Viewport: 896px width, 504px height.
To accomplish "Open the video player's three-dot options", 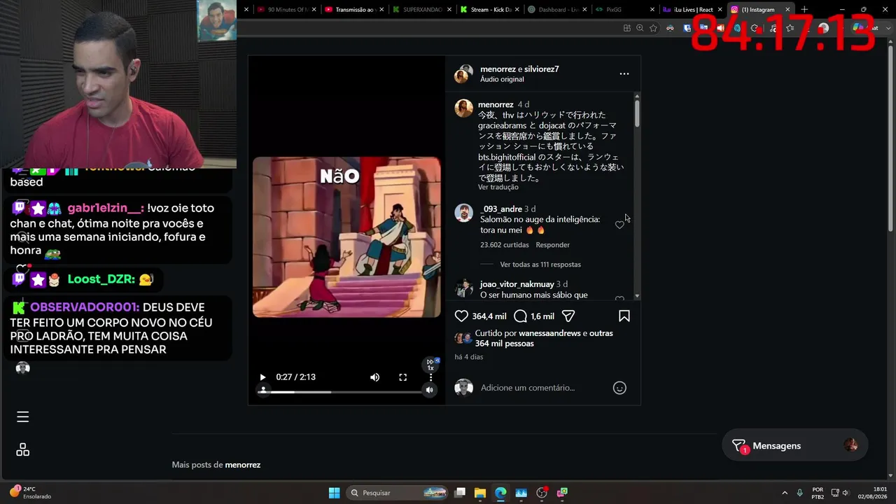I will [430, 377].
